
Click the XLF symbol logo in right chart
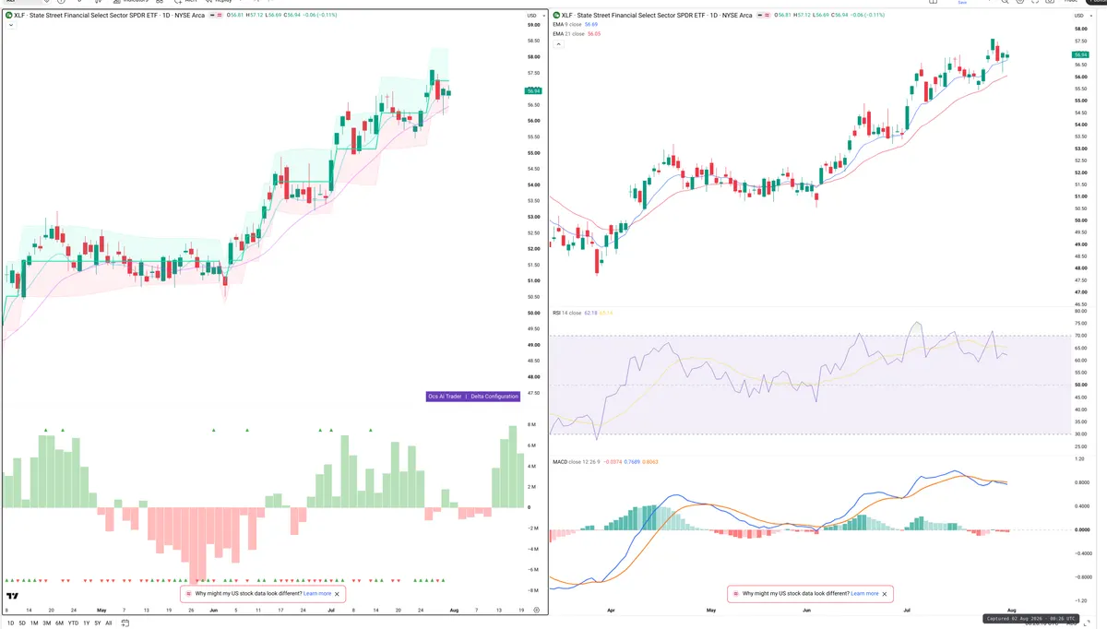556,15
